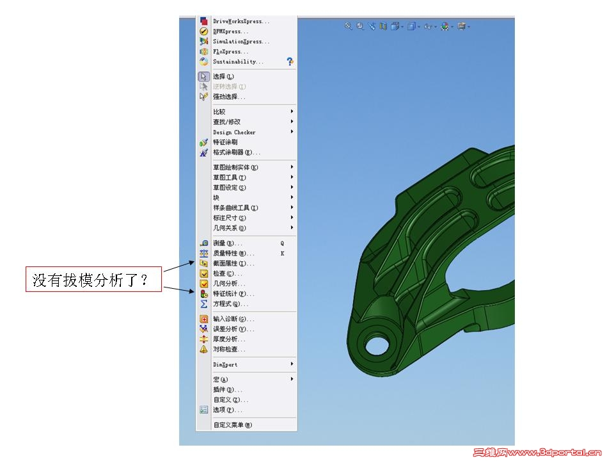The height and width of the screenshot is (461, 614).
Task: Open 质量特性 mass properties
Action: click(x=246, y=254)
